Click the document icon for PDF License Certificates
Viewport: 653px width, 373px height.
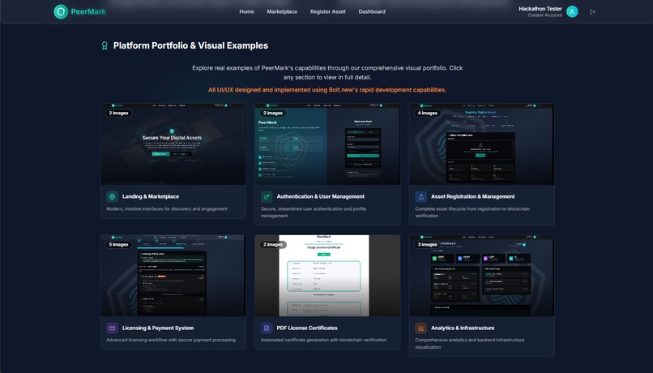click(267, 328)
